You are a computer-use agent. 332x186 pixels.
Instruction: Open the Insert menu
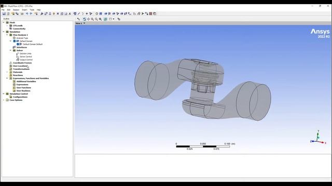24,10
